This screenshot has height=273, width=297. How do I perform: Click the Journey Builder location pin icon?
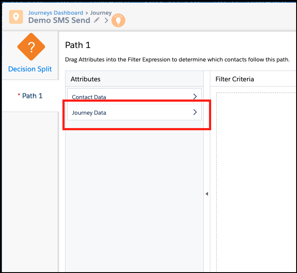pyautogui.click(x=16, y=17)
